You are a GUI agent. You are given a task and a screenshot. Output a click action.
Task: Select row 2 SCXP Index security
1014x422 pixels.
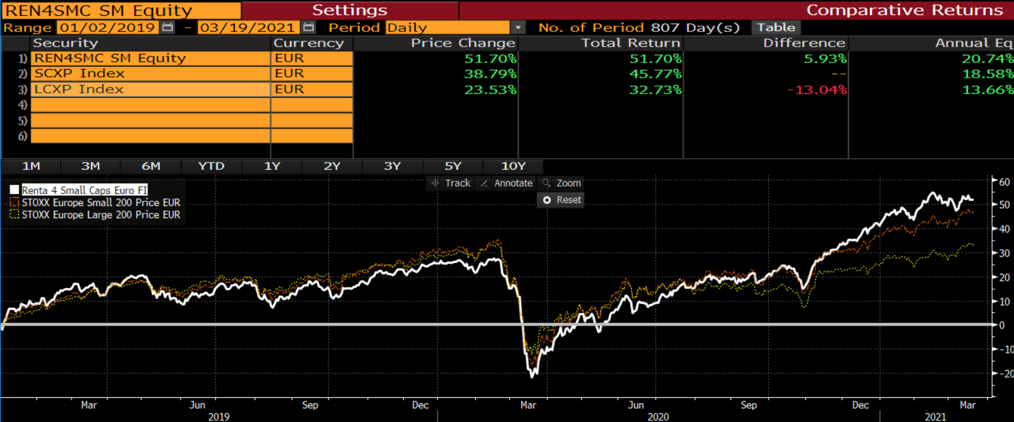tap(150, 73)
